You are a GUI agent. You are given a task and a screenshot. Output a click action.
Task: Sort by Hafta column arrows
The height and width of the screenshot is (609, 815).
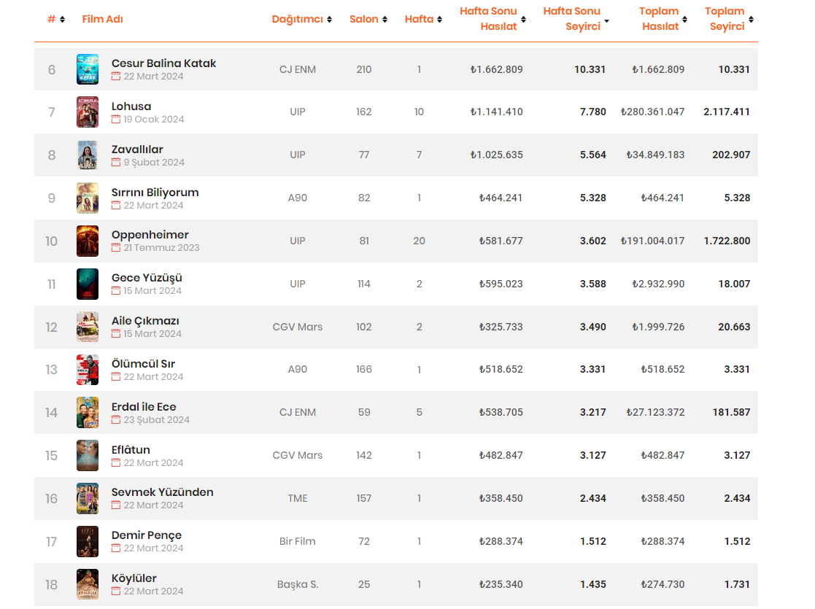point(423,19)
